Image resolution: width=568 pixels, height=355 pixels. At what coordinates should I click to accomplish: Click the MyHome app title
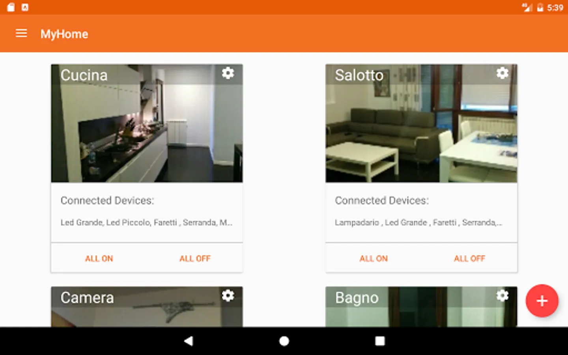[64, 34]
